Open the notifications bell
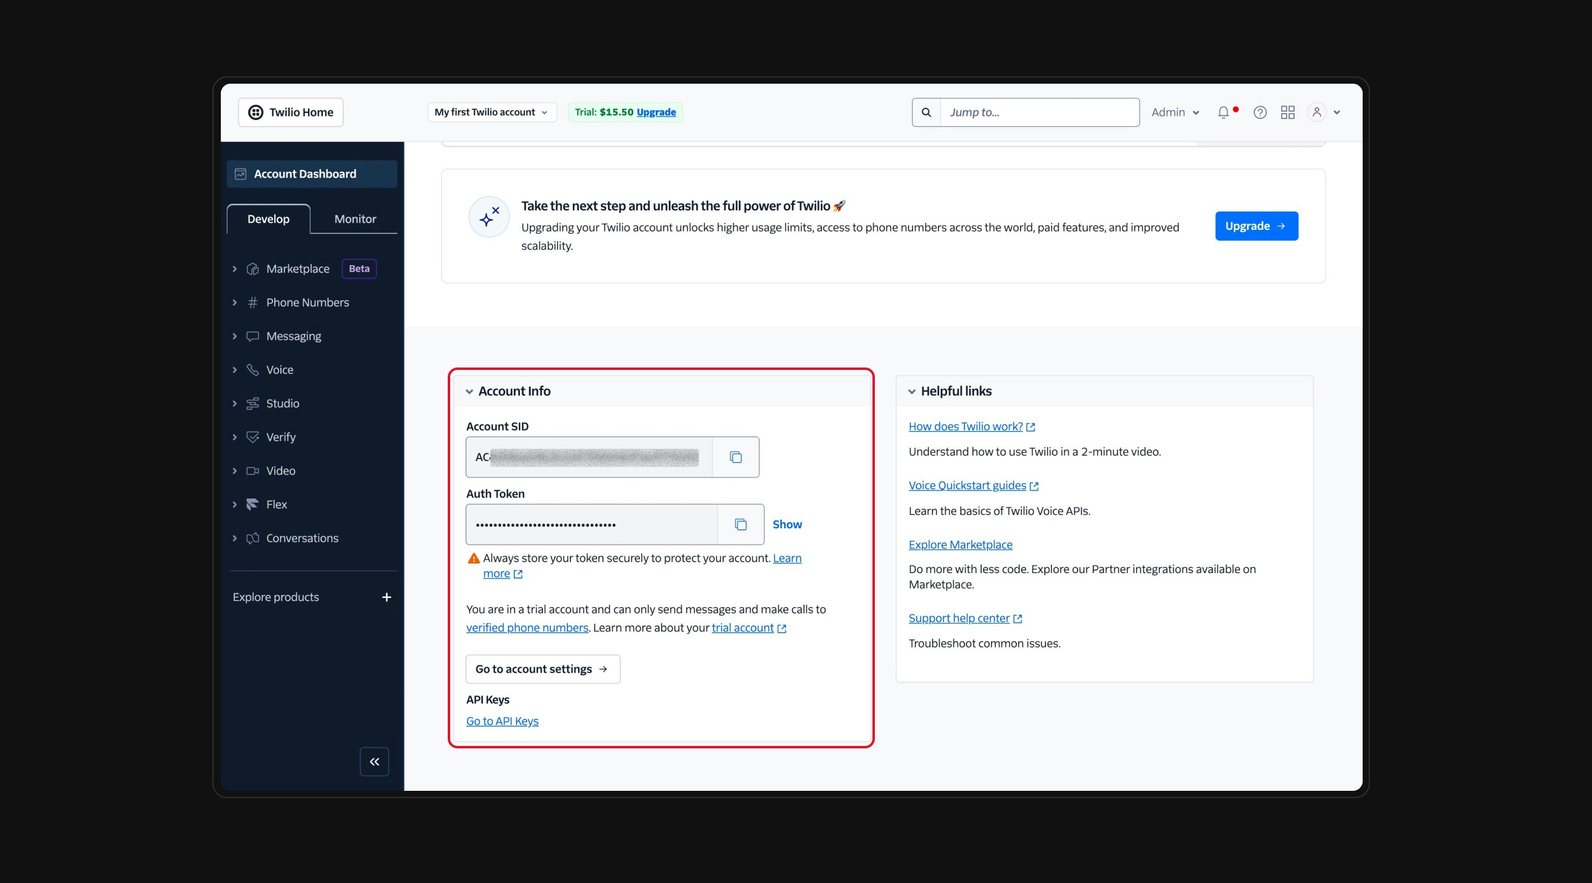The width and height of the screenshot is (1592, 883). click(1224, 112)
